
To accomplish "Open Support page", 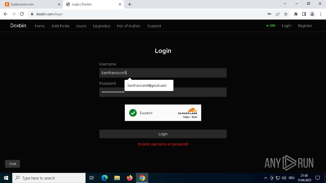I will [154, 26].
